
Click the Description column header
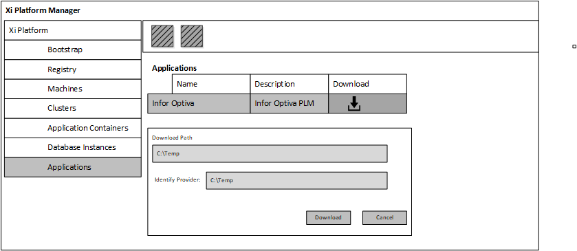(x=290, y=84)
